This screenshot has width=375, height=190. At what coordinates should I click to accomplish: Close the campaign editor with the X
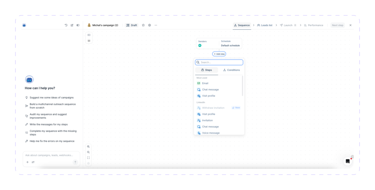click(x=350, y=25)
